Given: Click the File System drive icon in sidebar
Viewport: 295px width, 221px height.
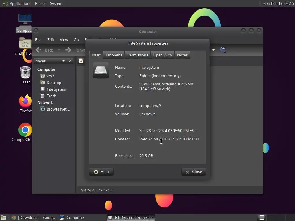Looking at the screenshot, I should 43,89.
